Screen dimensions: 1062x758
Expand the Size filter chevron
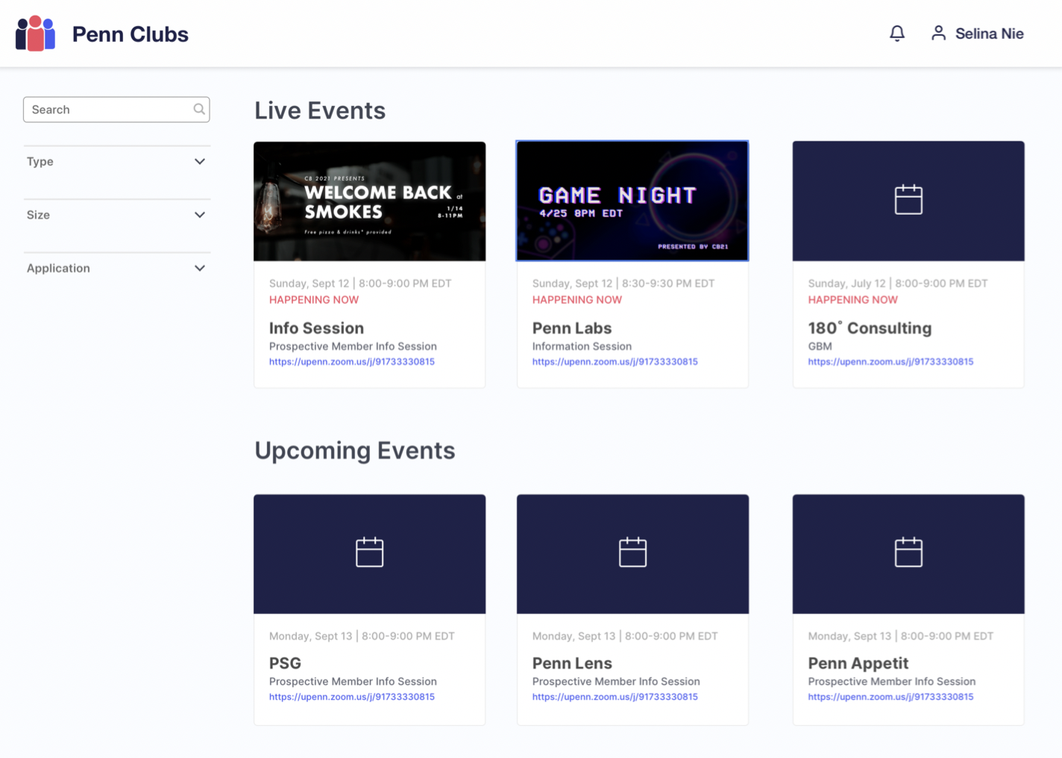point(200,215)
